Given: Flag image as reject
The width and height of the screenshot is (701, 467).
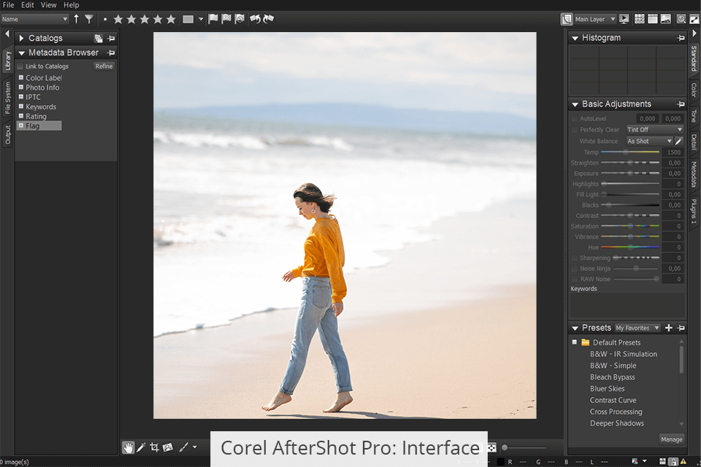Looking at the screenshot, I should (x=226, y=19).
